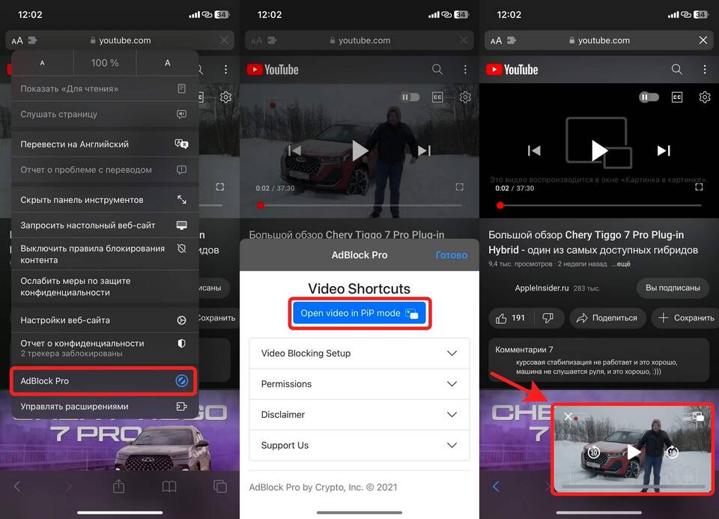Tap the extension puzzle icon on the PiP screen

click(512, 40)
